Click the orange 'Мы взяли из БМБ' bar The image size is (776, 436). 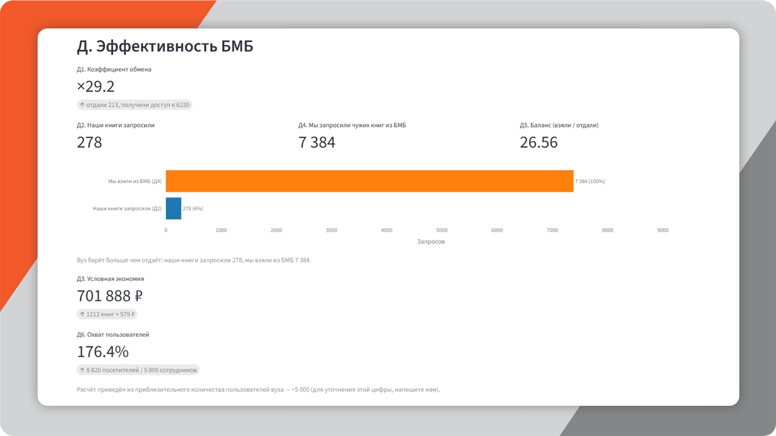point(369,181)
